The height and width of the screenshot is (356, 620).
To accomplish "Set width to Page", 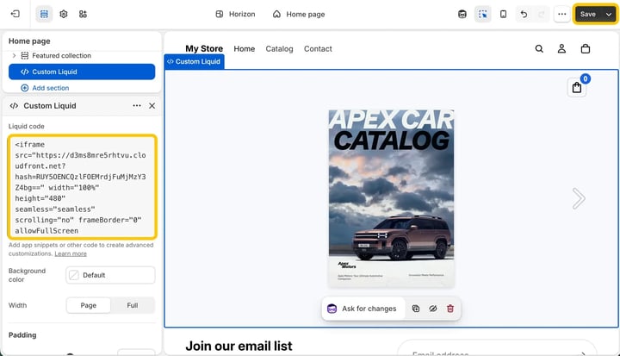I will [x=89, y=305].
